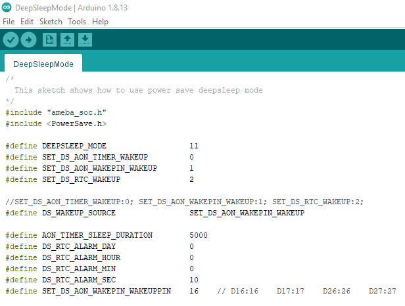Click the DS_RTC_ALARM_SEC value 10

click(x=194, y=280)
